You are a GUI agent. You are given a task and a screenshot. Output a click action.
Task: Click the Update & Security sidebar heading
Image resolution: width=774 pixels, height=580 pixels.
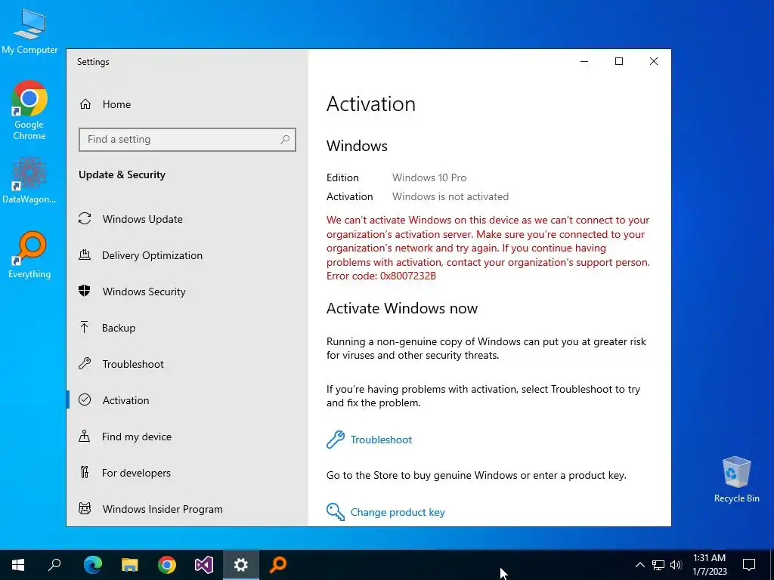(122, 174)
